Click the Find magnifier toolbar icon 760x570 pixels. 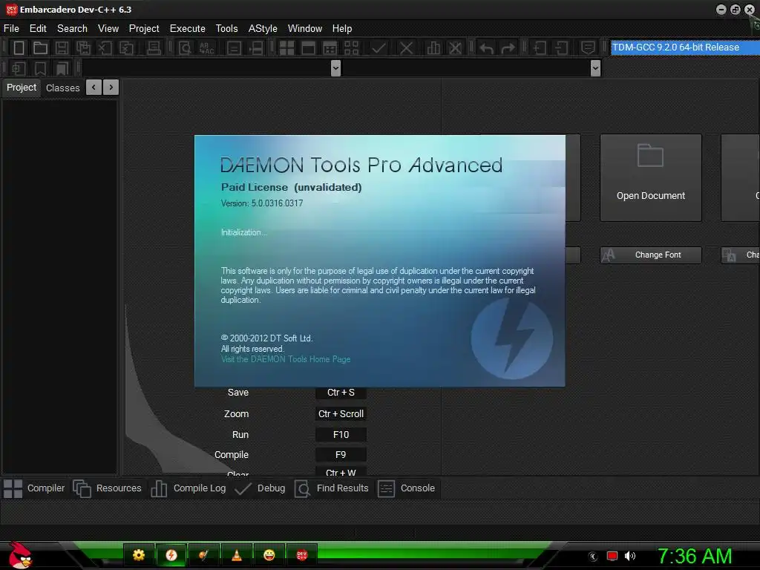click(185, 47)
